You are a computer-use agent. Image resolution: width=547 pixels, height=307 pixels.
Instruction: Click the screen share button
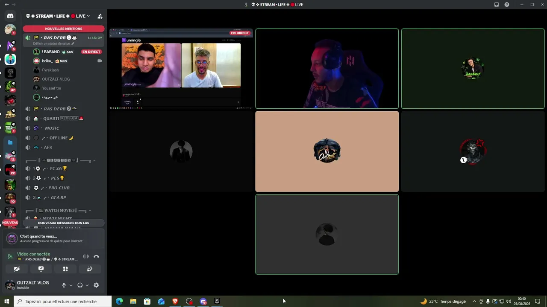41,269
